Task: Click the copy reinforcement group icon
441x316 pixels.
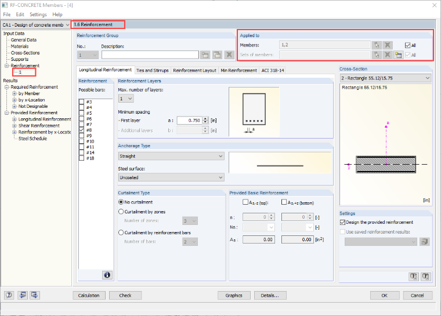Action: coord(218,55)
